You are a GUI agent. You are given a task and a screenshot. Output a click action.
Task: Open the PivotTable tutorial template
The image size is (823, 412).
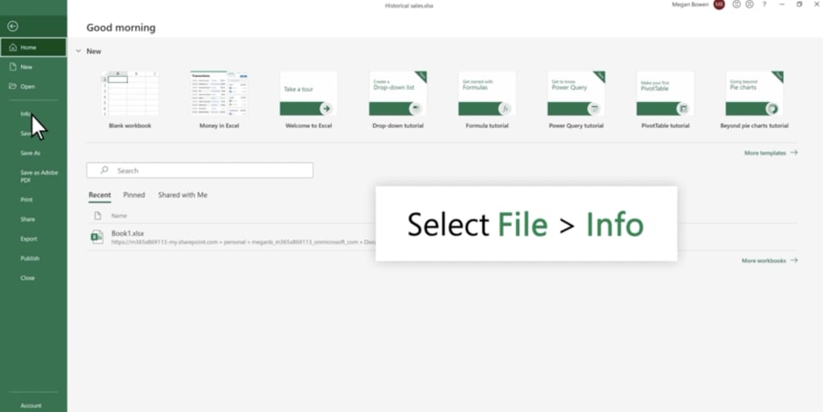click(x=665, y=100)
